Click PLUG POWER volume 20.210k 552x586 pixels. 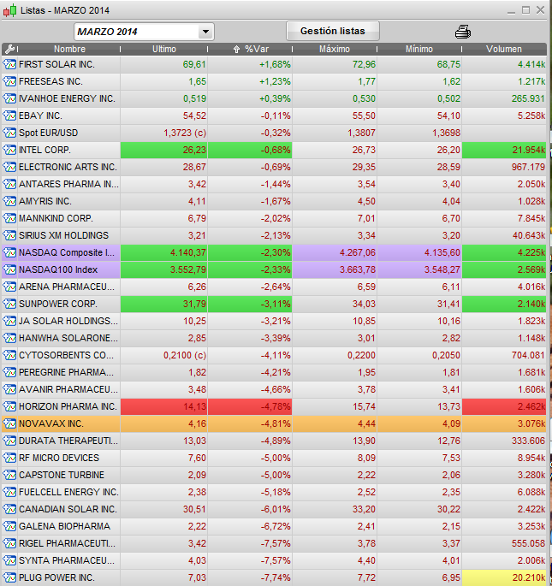(504, 577)
